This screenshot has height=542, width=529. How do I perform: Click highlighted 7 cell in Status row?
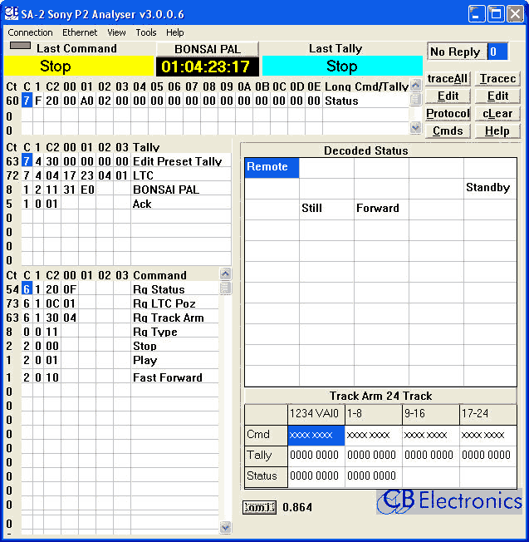click(27, 101)
